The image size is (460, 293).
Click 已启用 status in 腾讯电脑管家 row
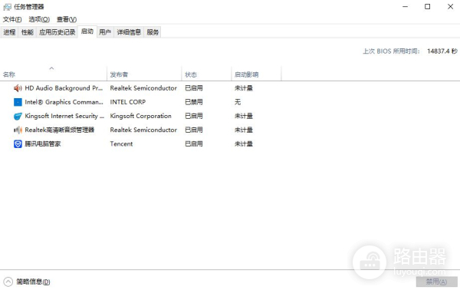(x=194, y=144)
